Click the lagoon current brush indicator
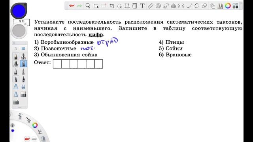The width and height of the screenshot is (253, 142). [x=12, y=125]
